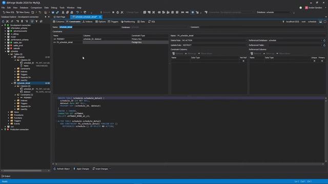Click refresh icon next to Referenced Database
Image resolution: width=328 pixels, height=184 pixels.
pos(324,40)
